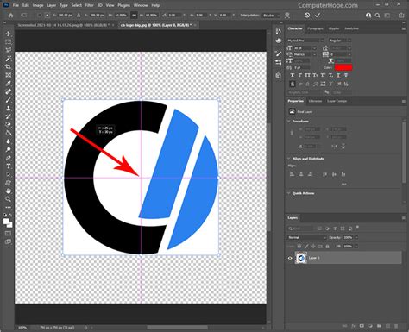
Task: Open the font style dropdown Regular
Action: 340,41
